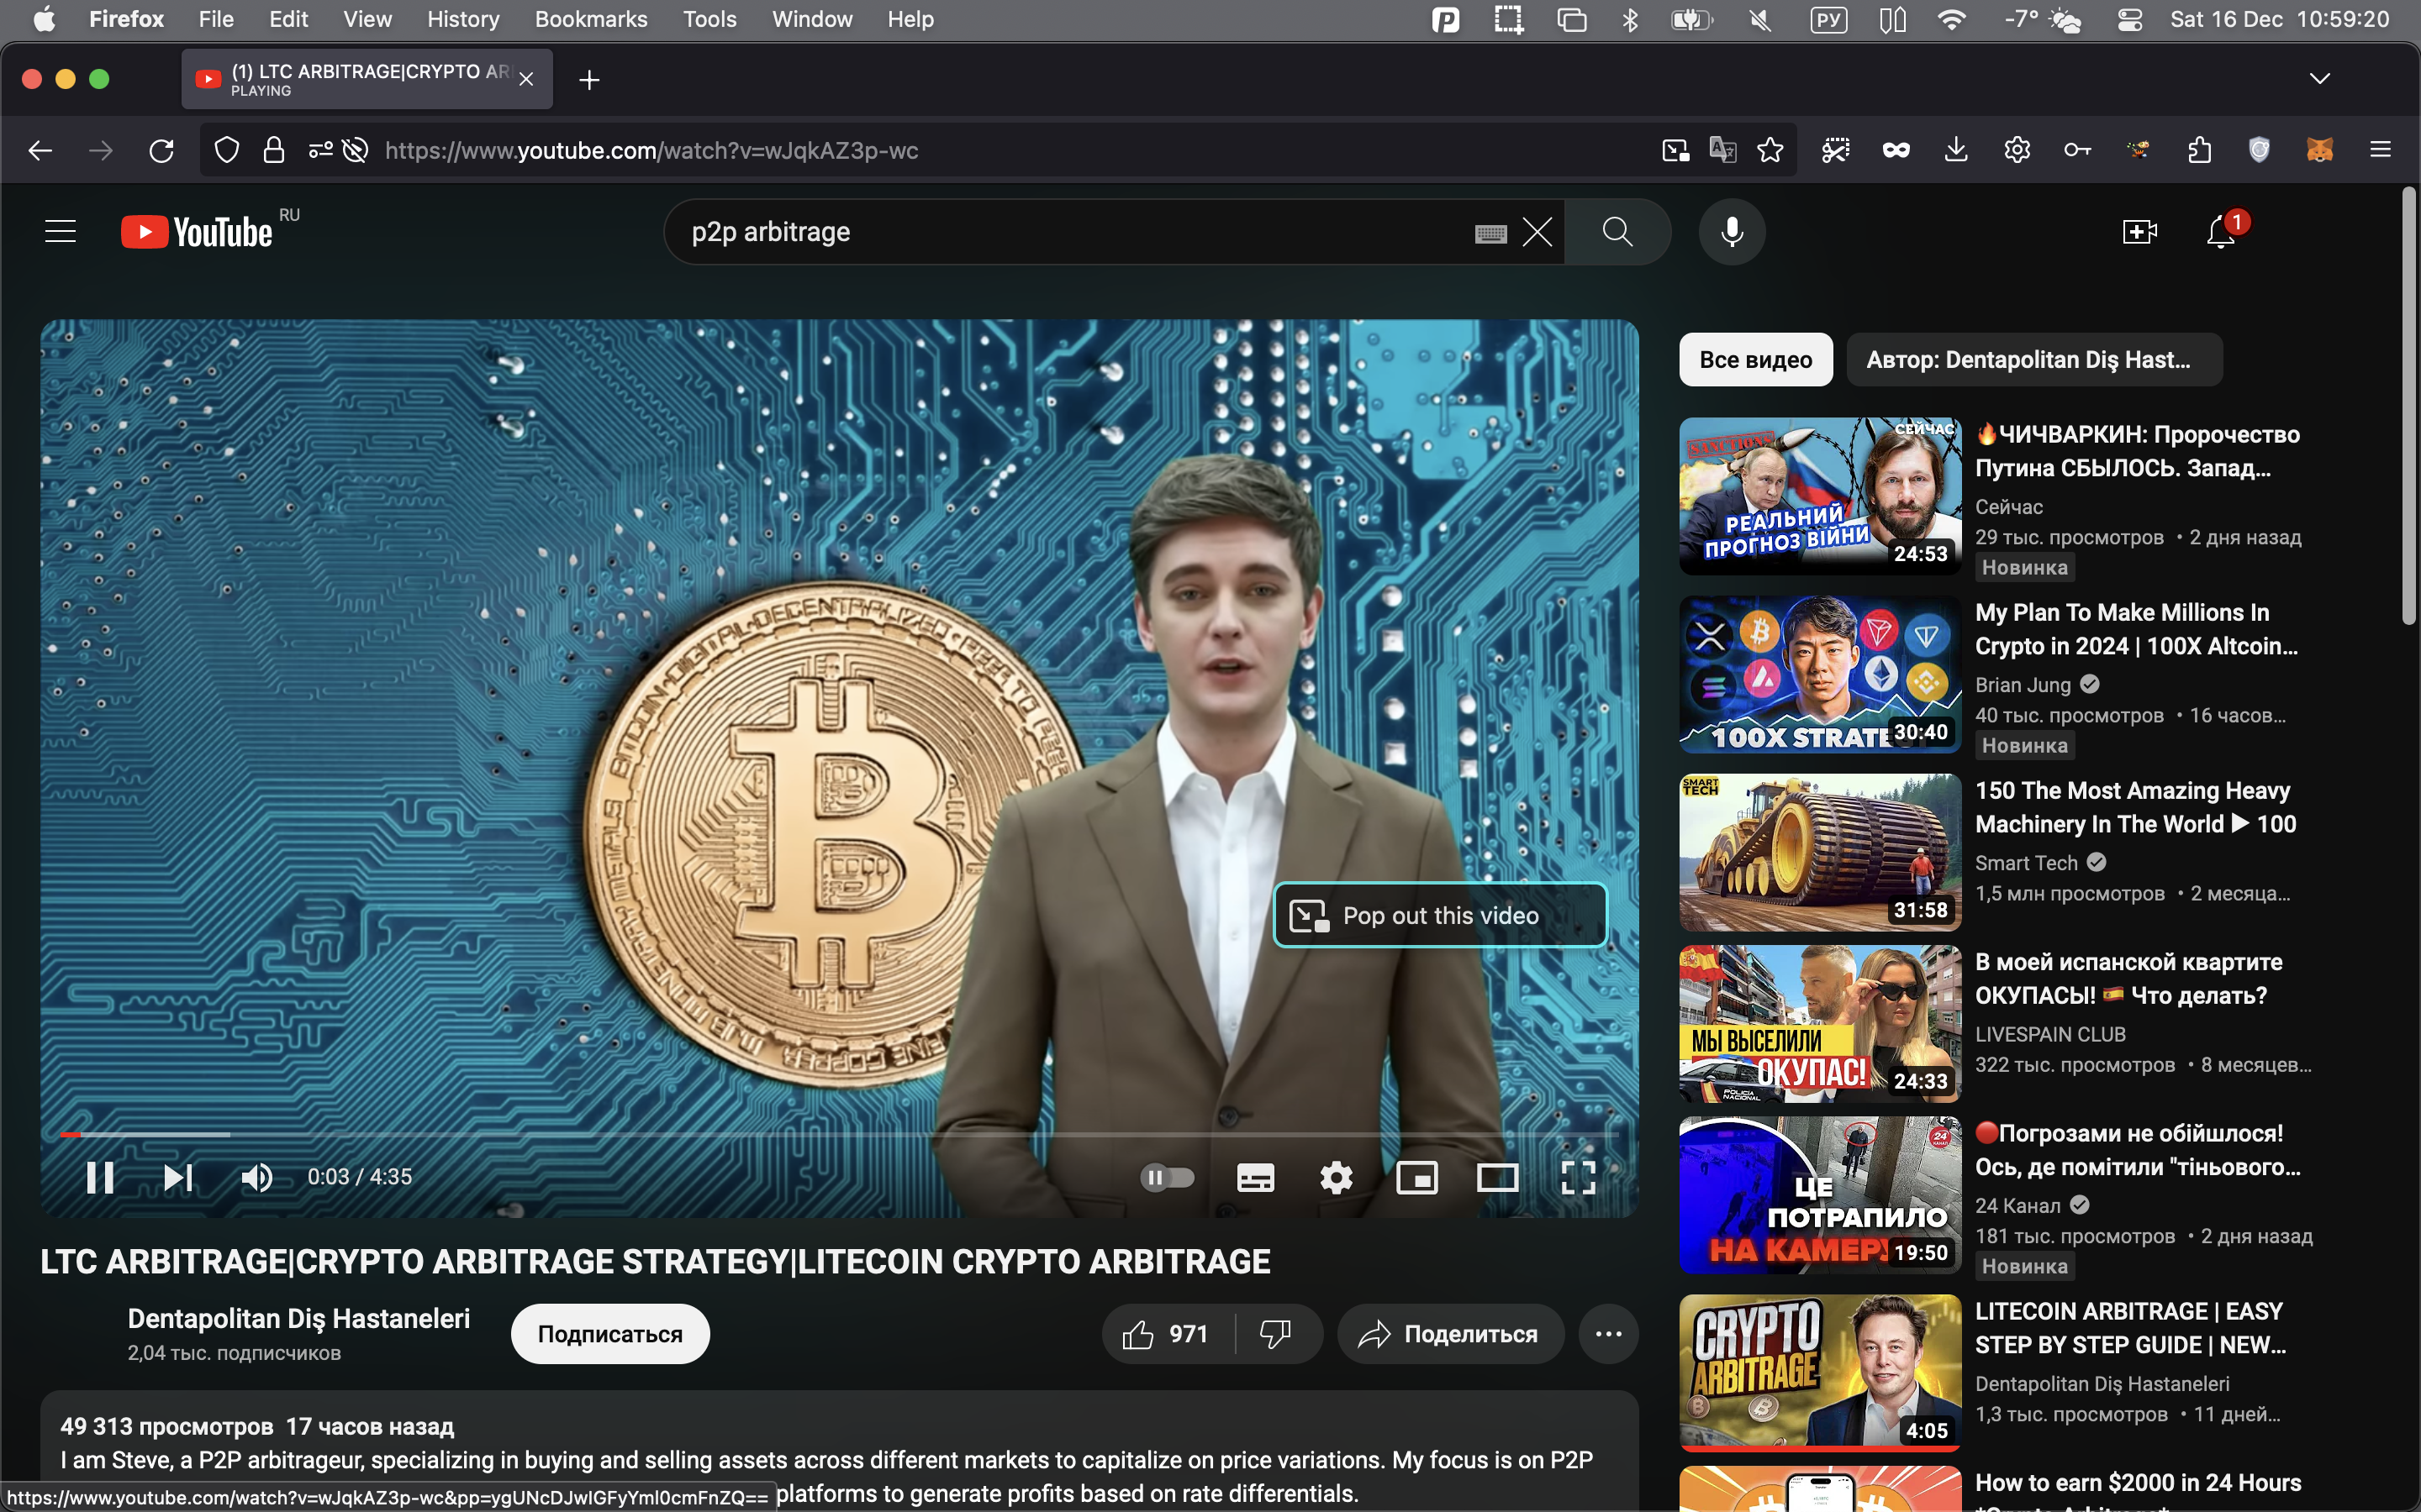Open LITECOIN ARBITRAGE EASY STEP video

tap(2130, 1327)
